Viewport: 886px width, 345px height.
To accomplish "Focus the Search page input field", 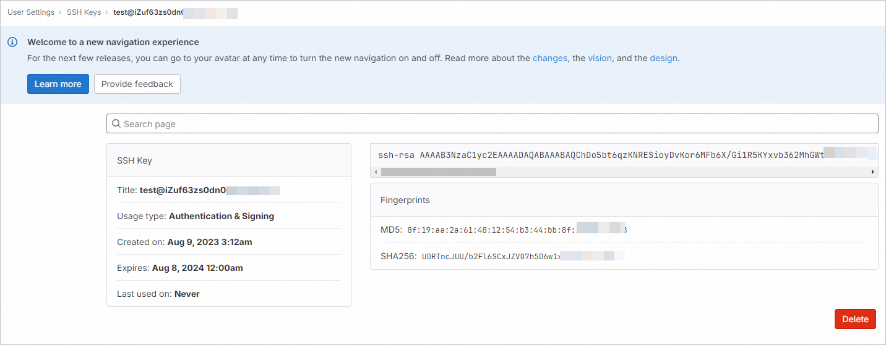I will (495, 124).
